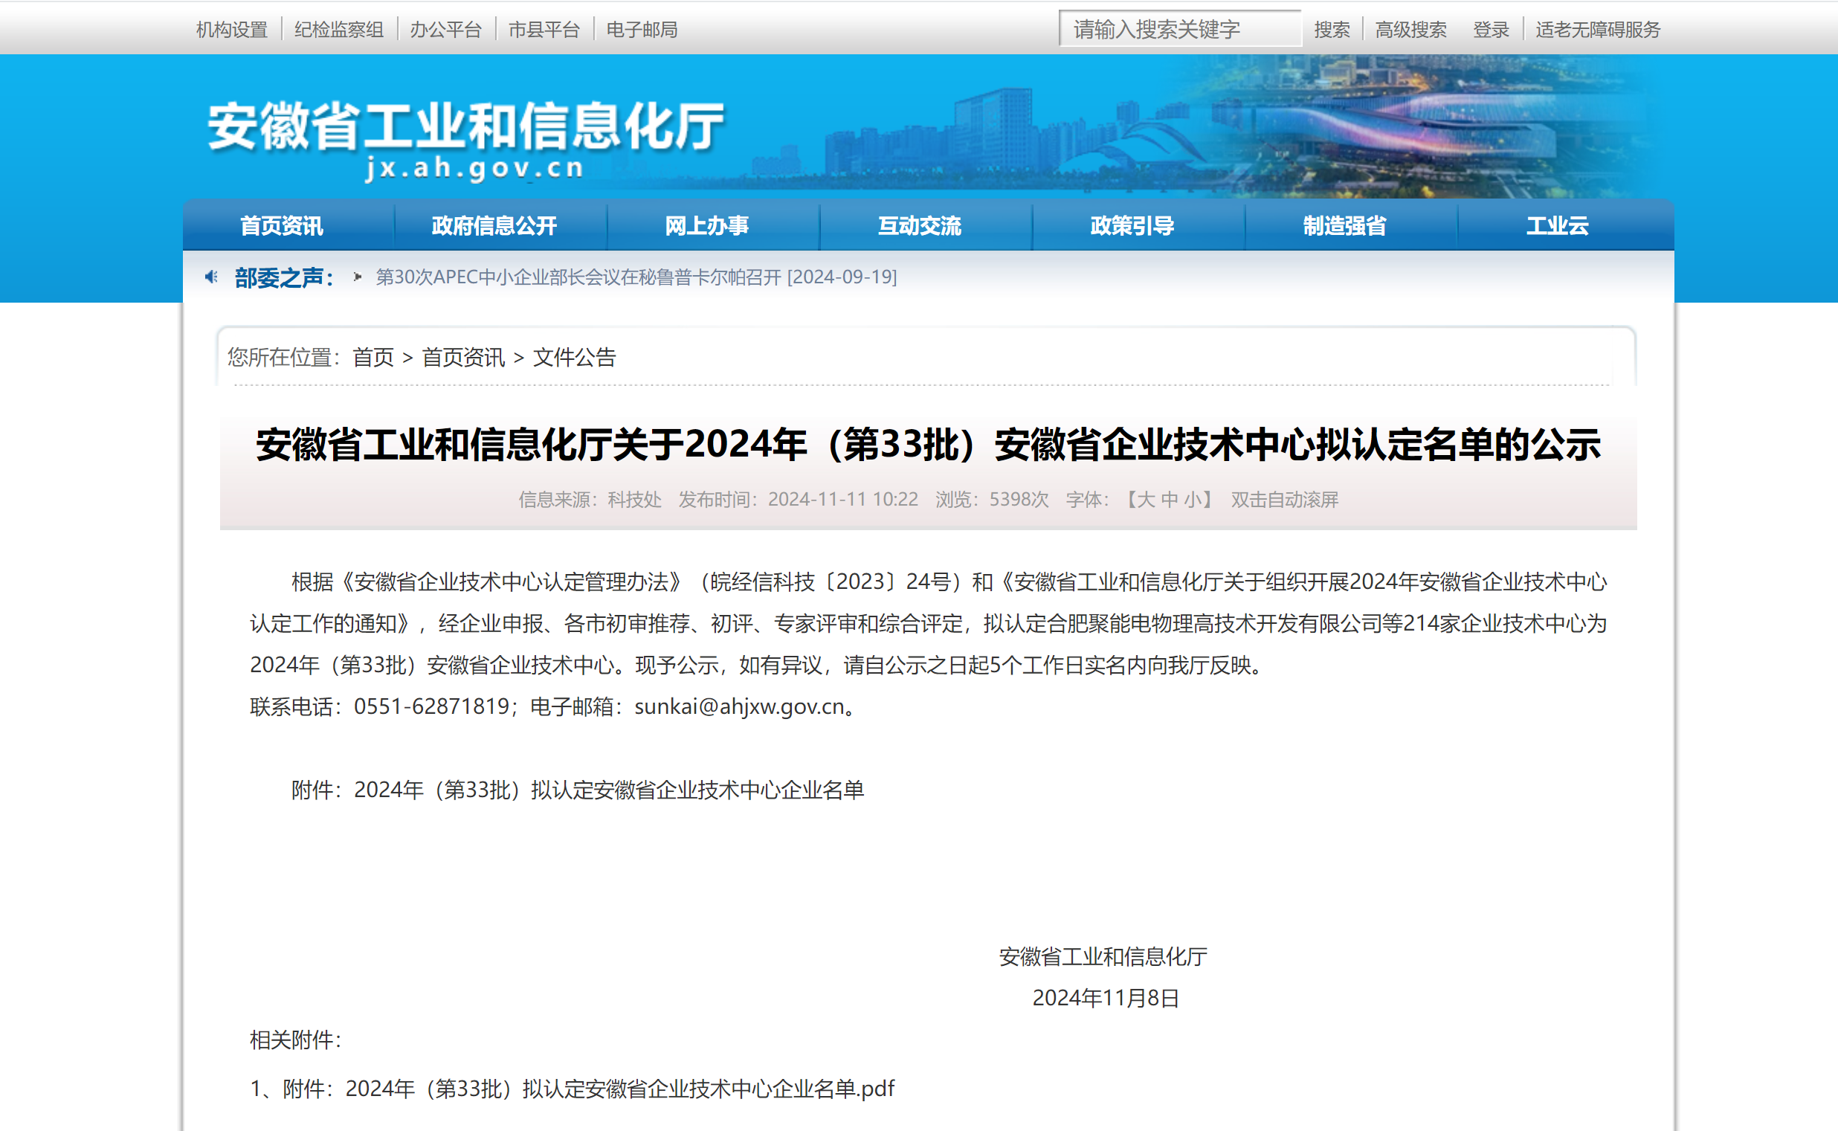Select 小 to shrink the font size
Viewport: 1838px width, 1131px height.
click(x=1180, y=500)
